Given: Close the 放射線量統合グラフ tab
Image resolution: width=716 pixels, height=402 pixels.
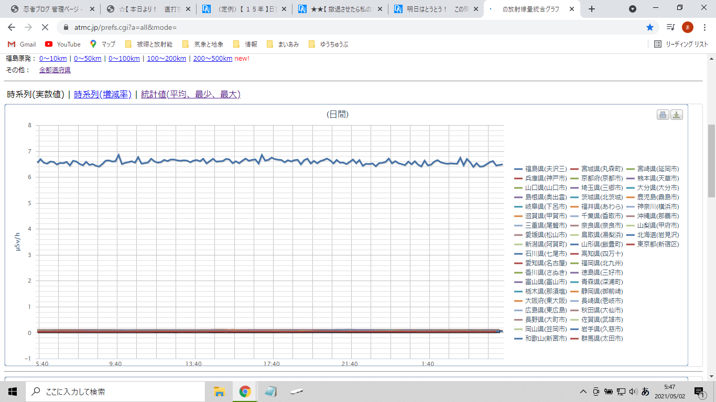Looking at the screenshot, I should click(x=571, y=9).
